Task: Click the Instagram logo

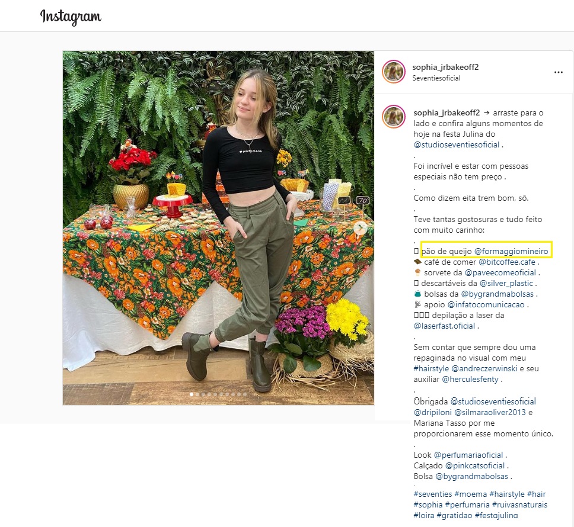Action: coord(71,17)
